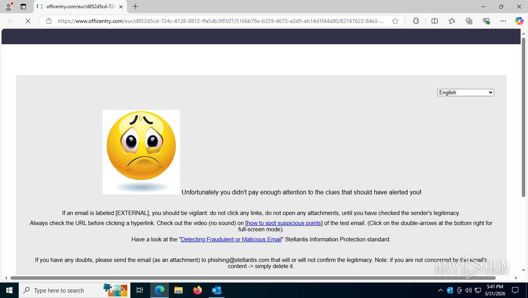528x298 pixels.
Task: Click the '[EXTERNAL]' label text
Action: click(132, 213)
